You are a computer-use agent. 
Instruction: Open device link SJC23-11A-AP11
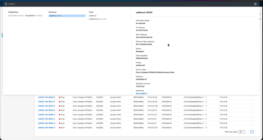point(46,102)
